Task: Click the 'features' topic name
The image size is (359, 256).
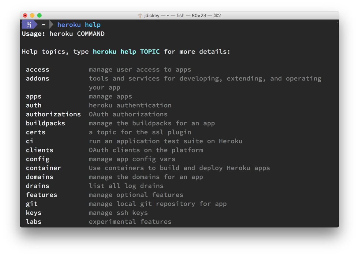Action: click(x=42, y=195)
